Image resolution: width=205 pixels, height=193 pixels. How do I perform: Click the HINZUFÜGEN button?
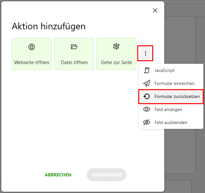click(107, 175)
